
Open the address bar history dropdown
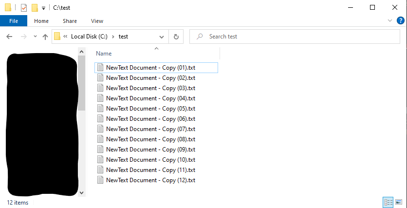(x=162, y=37)
